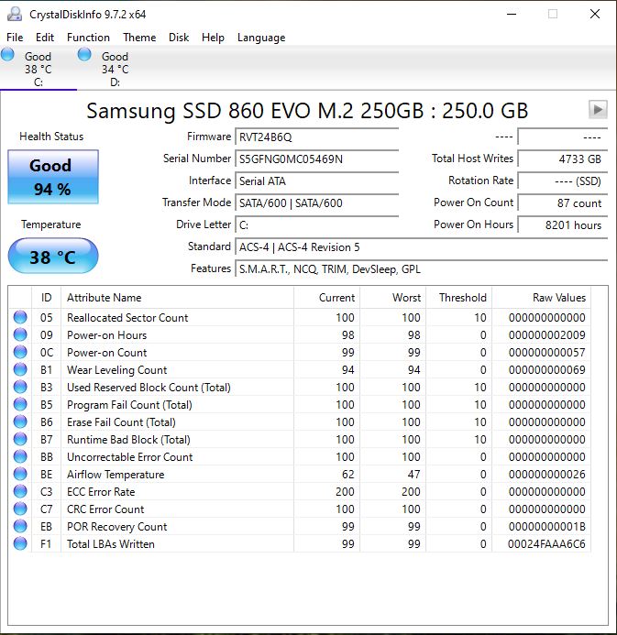617x635 pixels.
Task: Click the 38 °C temperature button
Action: 53,256
